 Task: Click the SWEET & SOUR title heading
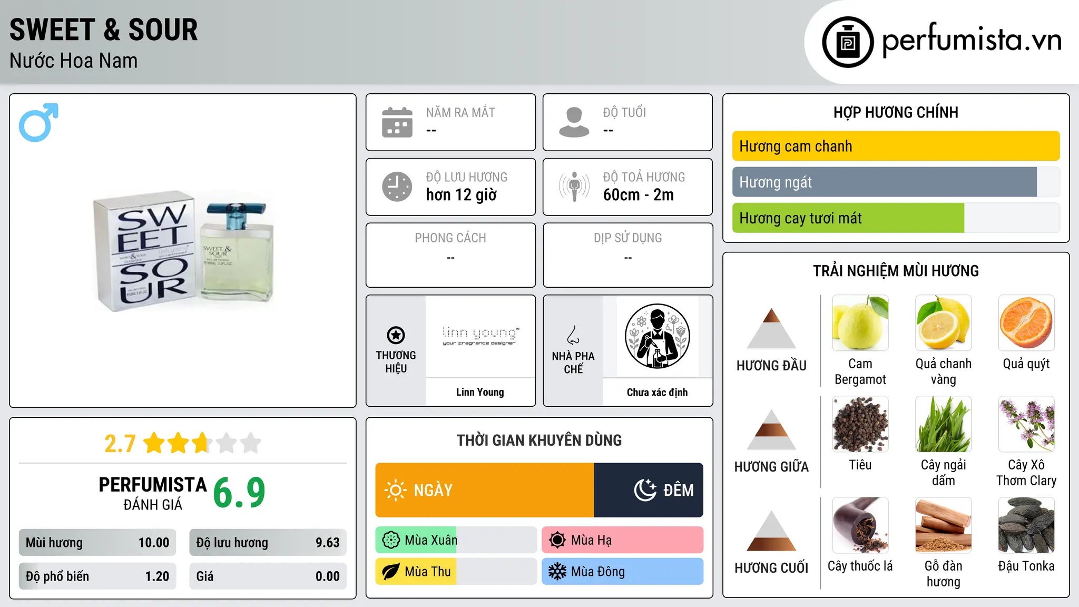tap(104, 30)
